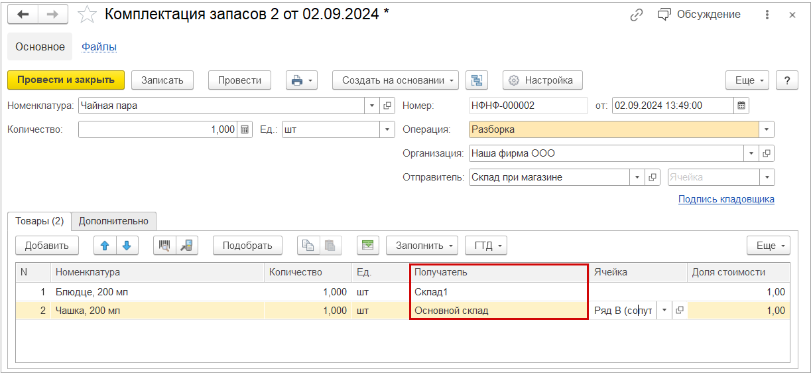Click the calculator icon in Количество field

[x=245, y=129]
